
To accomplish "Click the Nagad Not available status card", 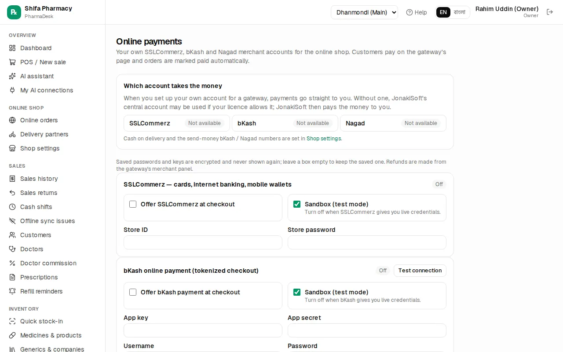I will 393,123.
